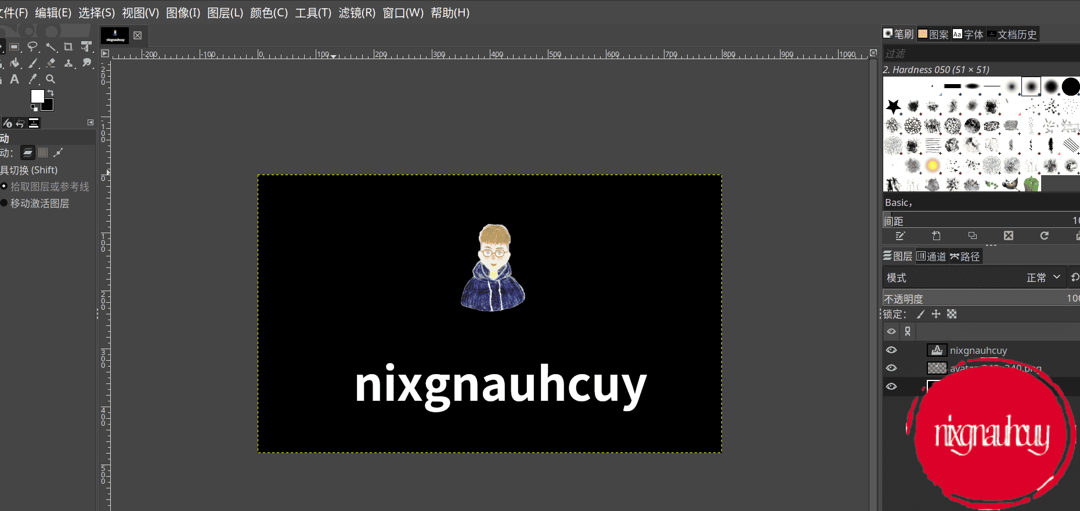The image size is (1080, 511).
Task: Open the 滤镜(R) filters menu
Action: point(357,13)
